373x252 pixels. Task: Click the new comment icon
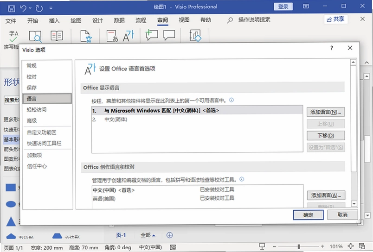pos(152,35)
